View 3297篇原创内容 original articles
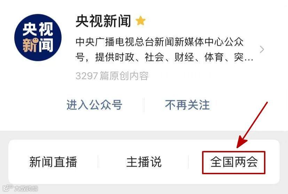This screenshot has height=194, width=288. point(112,76)
